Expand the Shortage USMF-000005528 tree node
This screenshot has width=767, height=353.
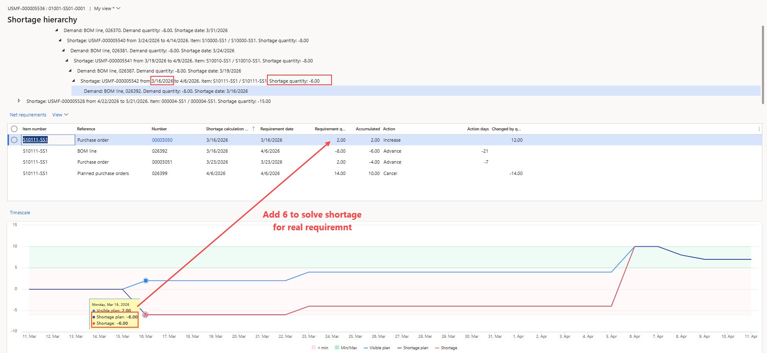tap(19, 101)
